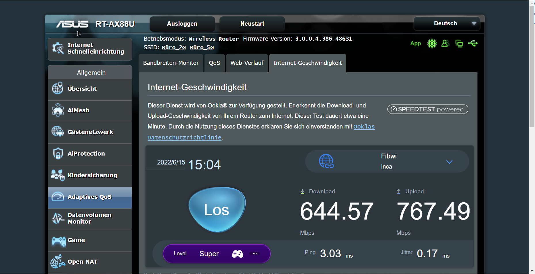Click the Übersicht globe icon
The height and width of the screenshot is (274, 535).
pyautogui.click(x=58, y=88)
